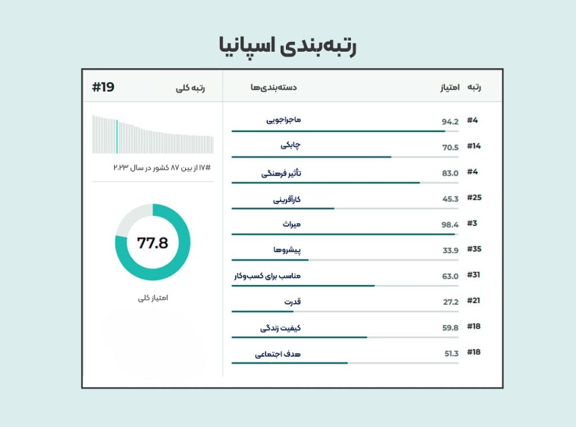Select the کیفیت زندگی category label
Image resolution: width=576 pixels, height=427 pixels.
coord(280,328)
